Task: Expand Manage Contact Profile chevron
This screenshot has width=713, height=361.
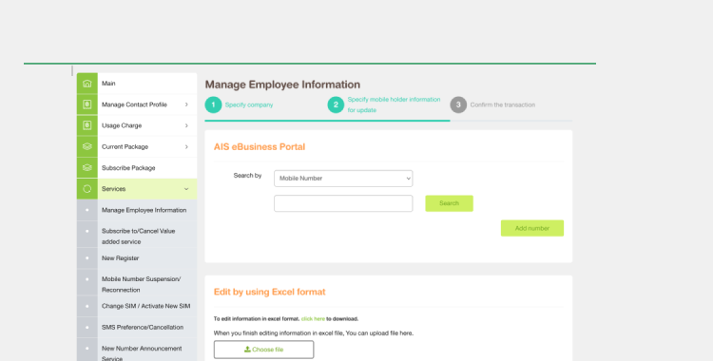Action: pos(186,104)
